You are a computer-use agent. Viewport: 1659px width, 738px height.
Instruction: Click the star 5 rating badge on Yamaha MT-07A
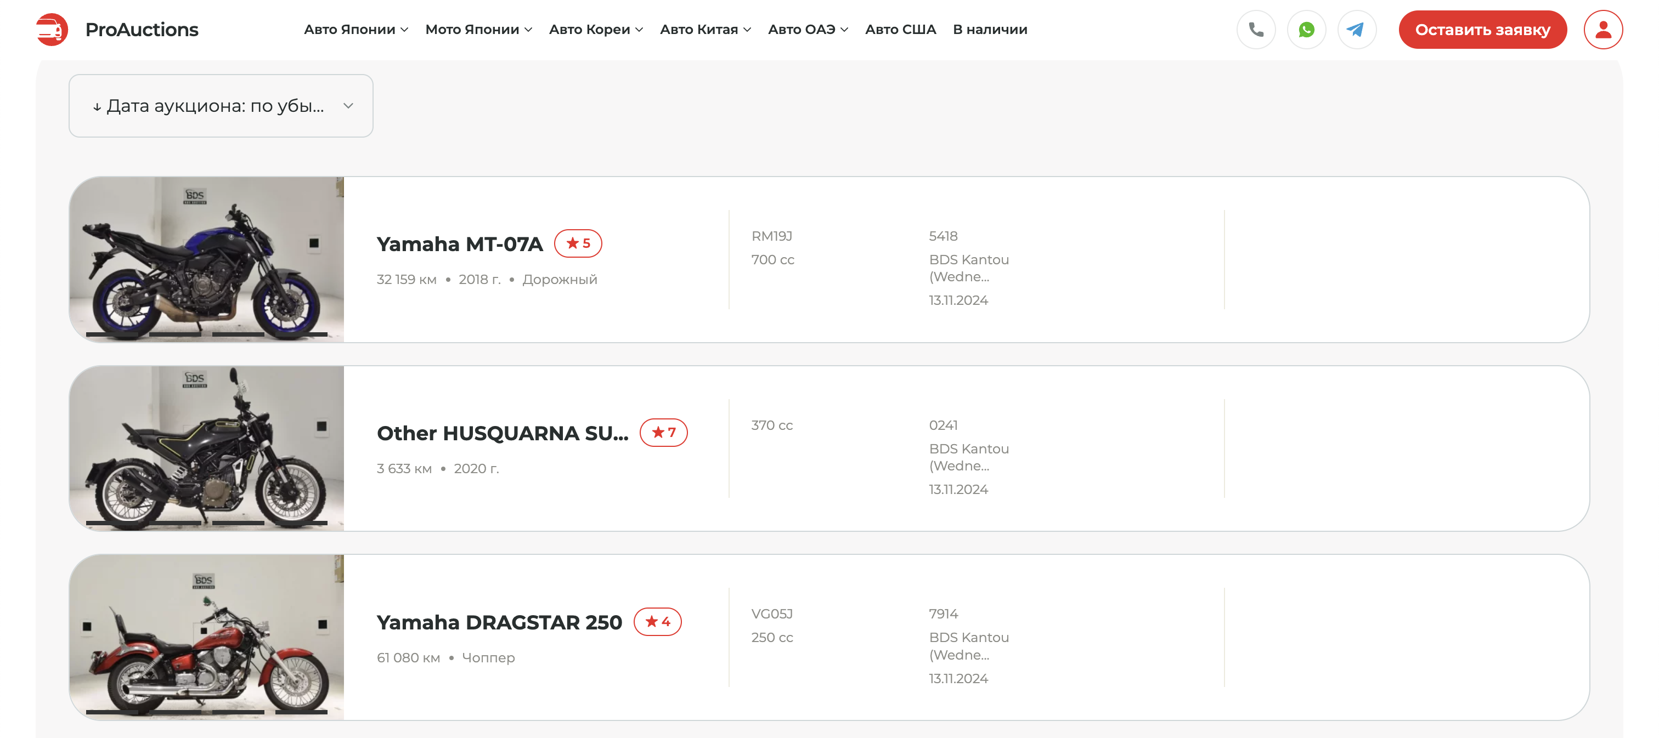point(578,243)
